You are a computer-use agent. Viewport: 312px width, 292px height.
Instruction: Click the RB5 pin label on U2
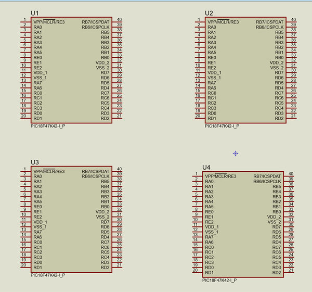pyautogui.click(x=279, y=32)
